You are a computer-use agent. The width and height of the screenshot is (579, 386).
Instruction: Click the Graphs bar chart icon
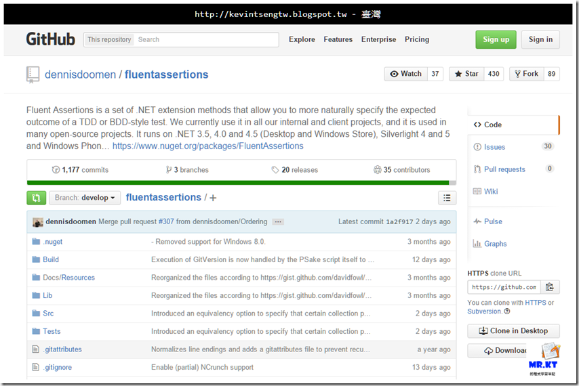[x=477, y=243]
